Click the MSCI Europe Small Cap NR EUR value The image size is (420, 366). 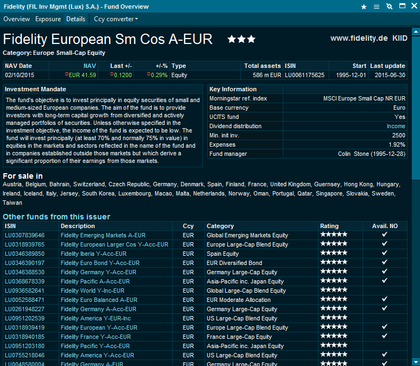pos(364,99)
